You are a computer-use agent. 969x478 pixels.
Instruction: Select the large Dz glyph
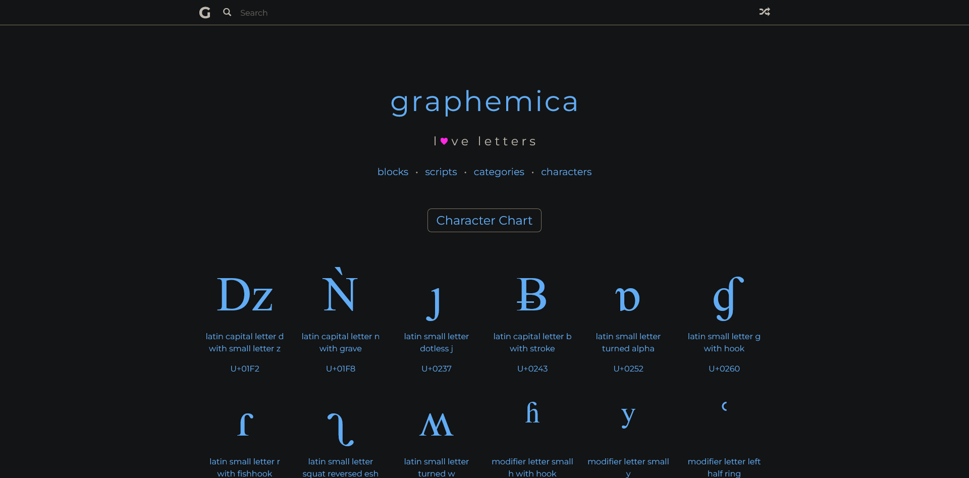pyautogui.click(x=245, y=295)
